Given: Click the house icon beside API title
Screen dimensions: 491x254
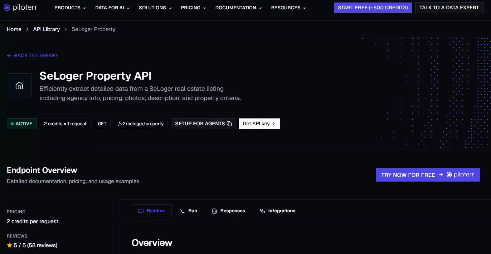Looking at the screenshot, I should coord(19,86).
